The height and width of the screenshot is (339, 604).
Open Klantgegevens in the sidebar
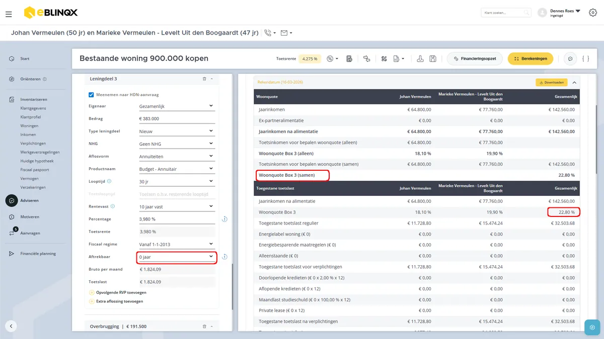(33, 108)
